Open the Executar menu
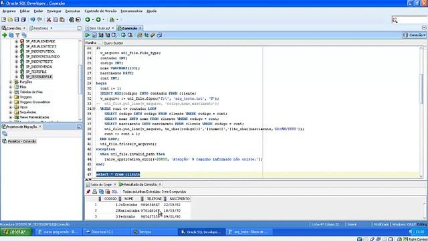The width and height of the screenshot is (428, 241). 73,11
